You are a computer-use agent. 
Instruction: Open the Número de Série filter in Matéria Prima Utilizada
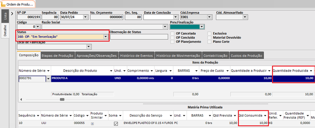click(71, 116)
